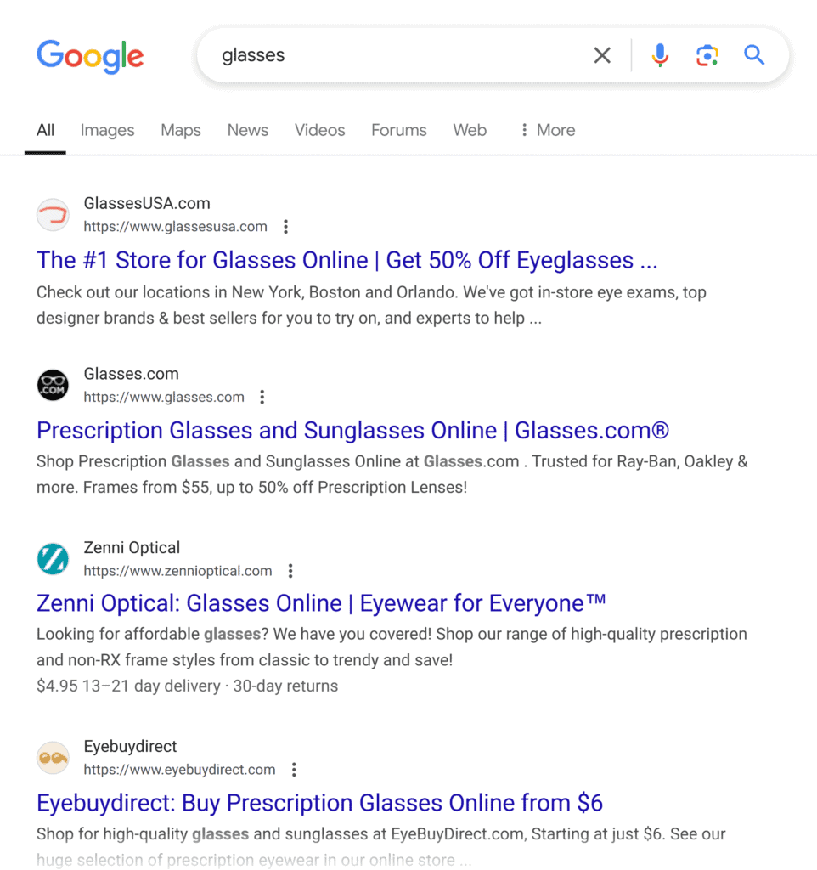
Task: Open options menu next to glassesusa.com URL
Action: pos(286,227)
